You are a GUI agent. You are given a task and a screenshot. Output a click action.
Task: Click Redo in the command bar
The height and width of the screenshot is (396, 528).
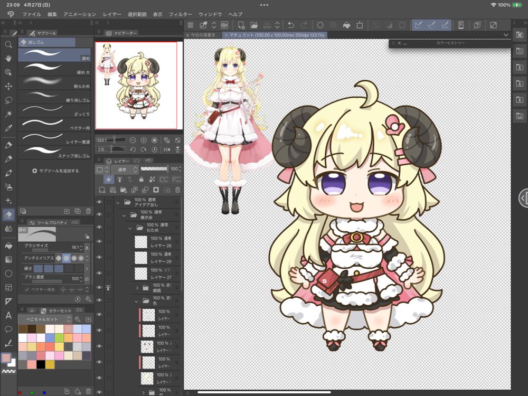(x=304, y=25)
